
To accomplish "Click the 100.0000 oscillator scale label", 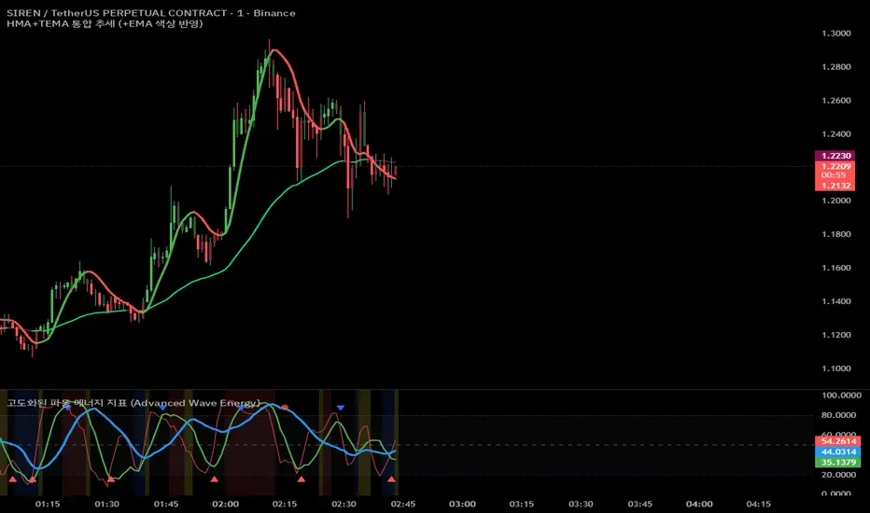I will tap(841, 395).
